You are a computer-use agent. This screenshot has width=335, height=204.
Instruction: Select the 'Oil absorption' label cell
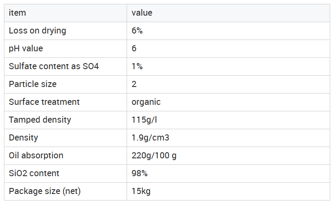[36, 156]
